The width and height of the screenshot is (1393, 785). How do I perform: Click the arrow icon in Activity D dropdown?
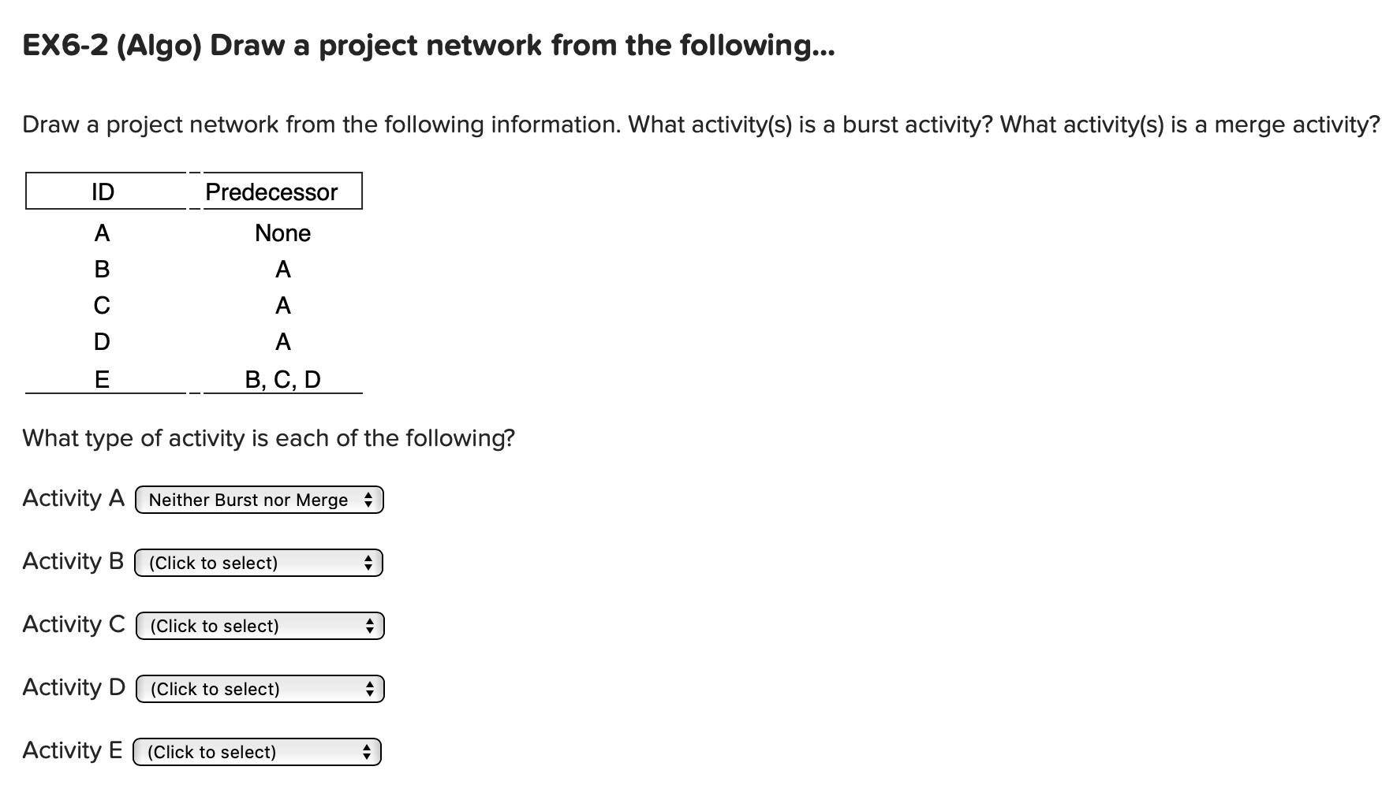tap(369, 688)
